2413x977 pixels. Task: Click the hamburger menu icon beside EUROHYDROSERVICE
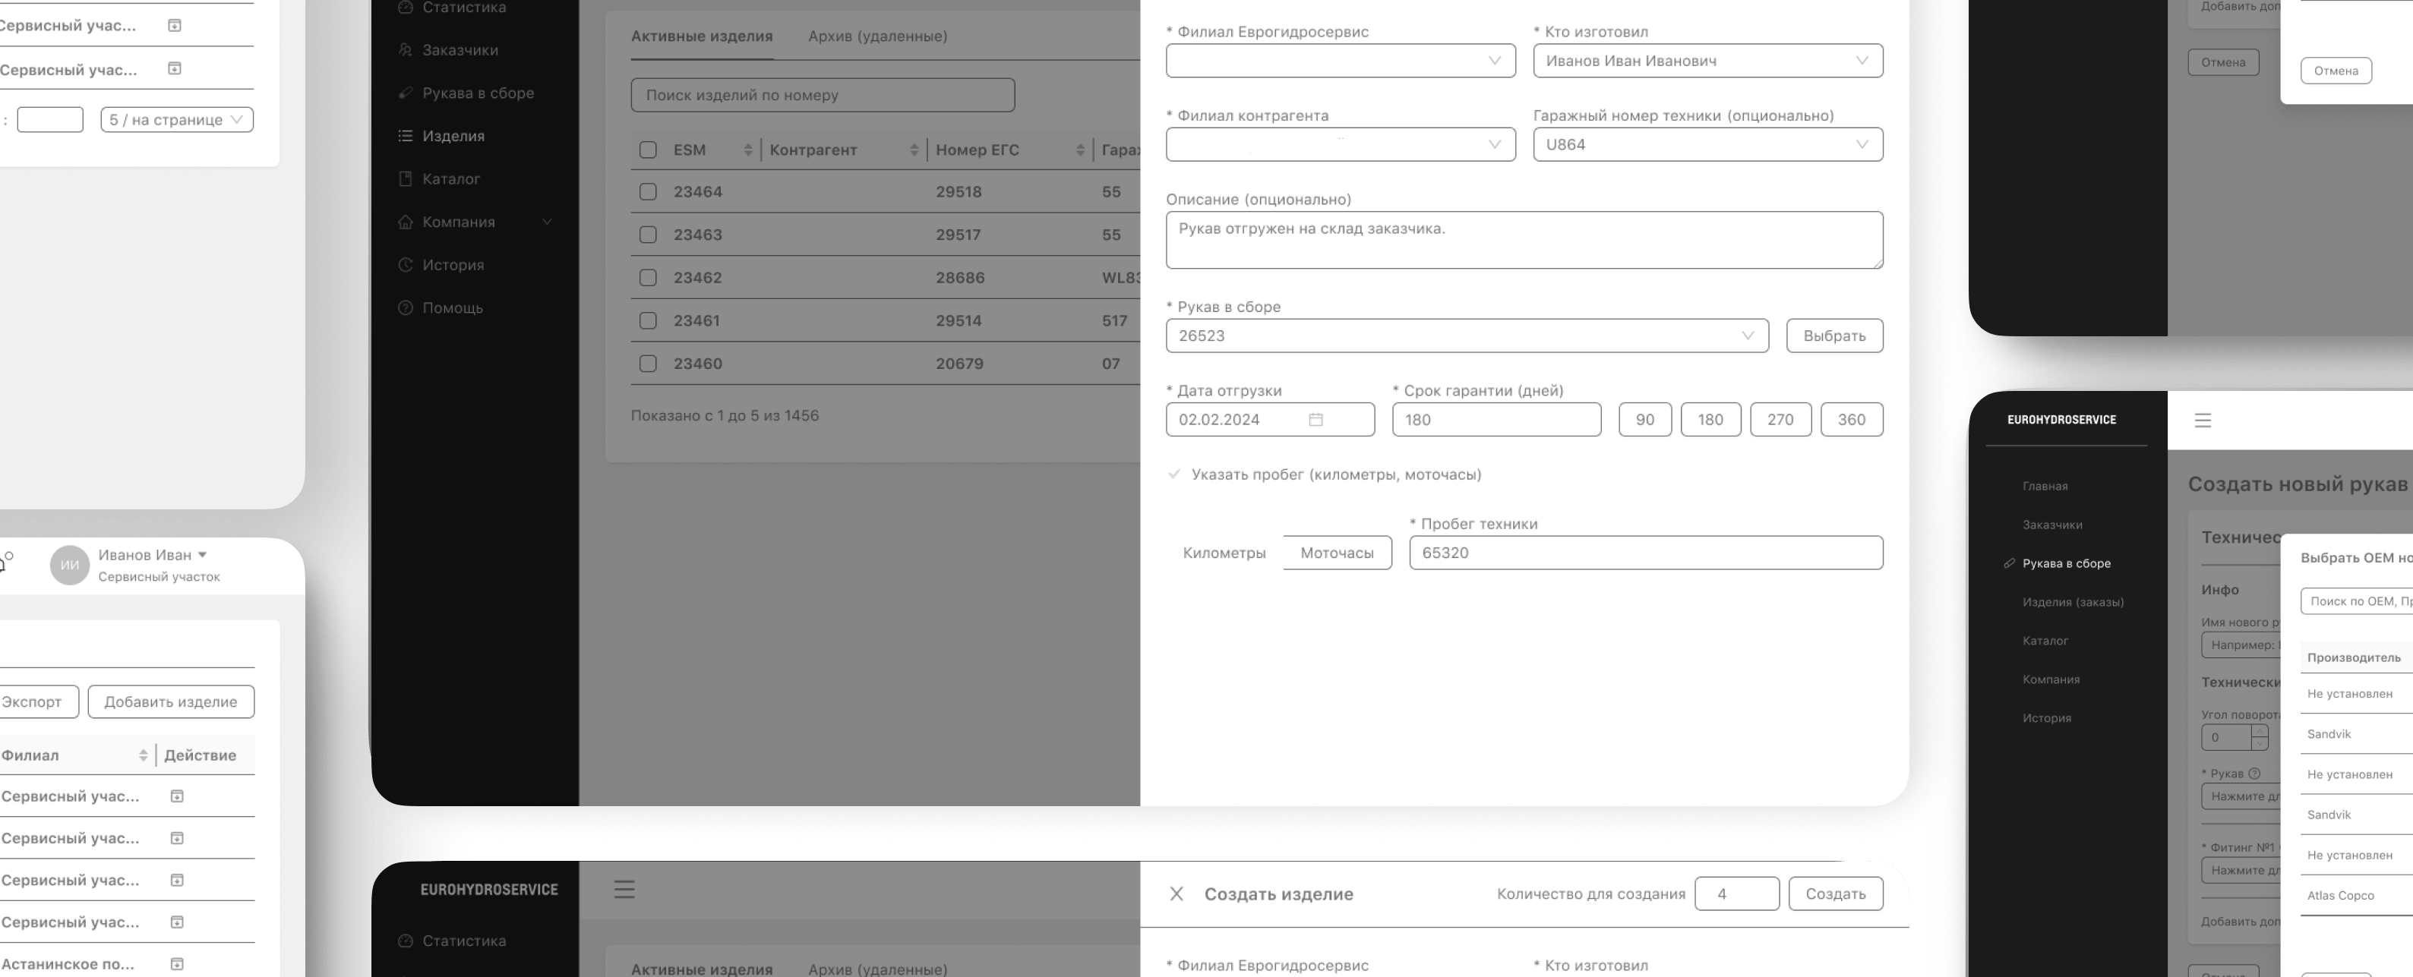coord(2203,421)
